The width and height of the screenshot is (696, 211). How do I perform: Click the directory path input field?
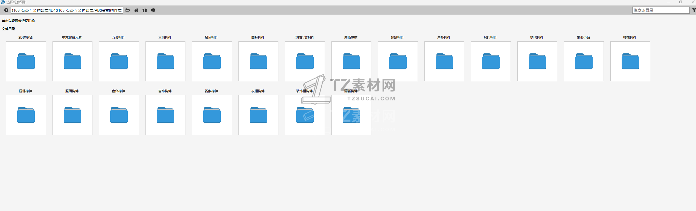point(67,10)
